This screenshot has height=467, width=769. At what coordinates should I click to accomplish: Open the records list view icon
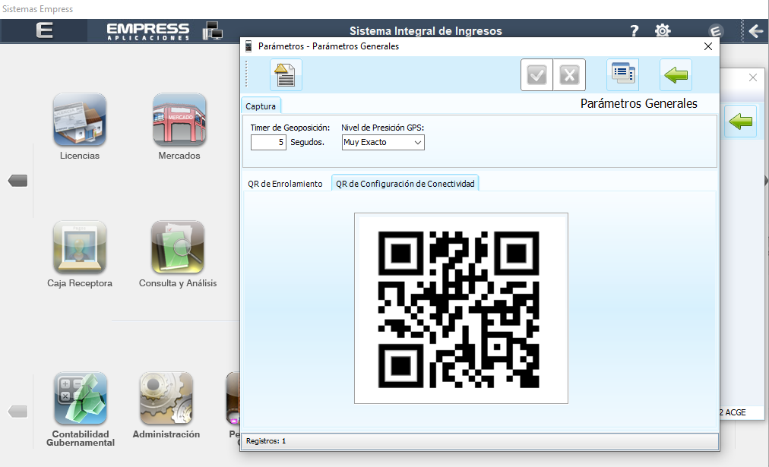pos(622,75)
